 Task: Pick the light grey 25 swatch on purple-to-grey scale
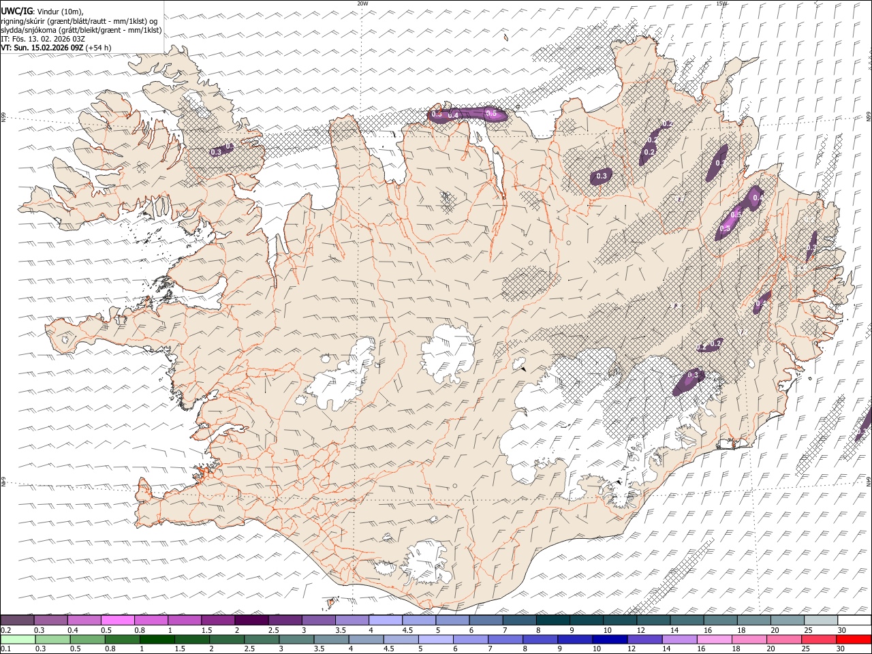(821, 620)
